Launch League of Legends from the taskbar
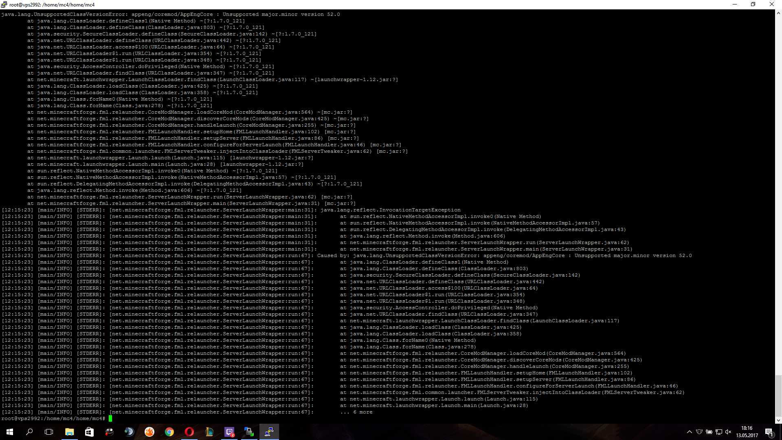 (x=209, y=432)
